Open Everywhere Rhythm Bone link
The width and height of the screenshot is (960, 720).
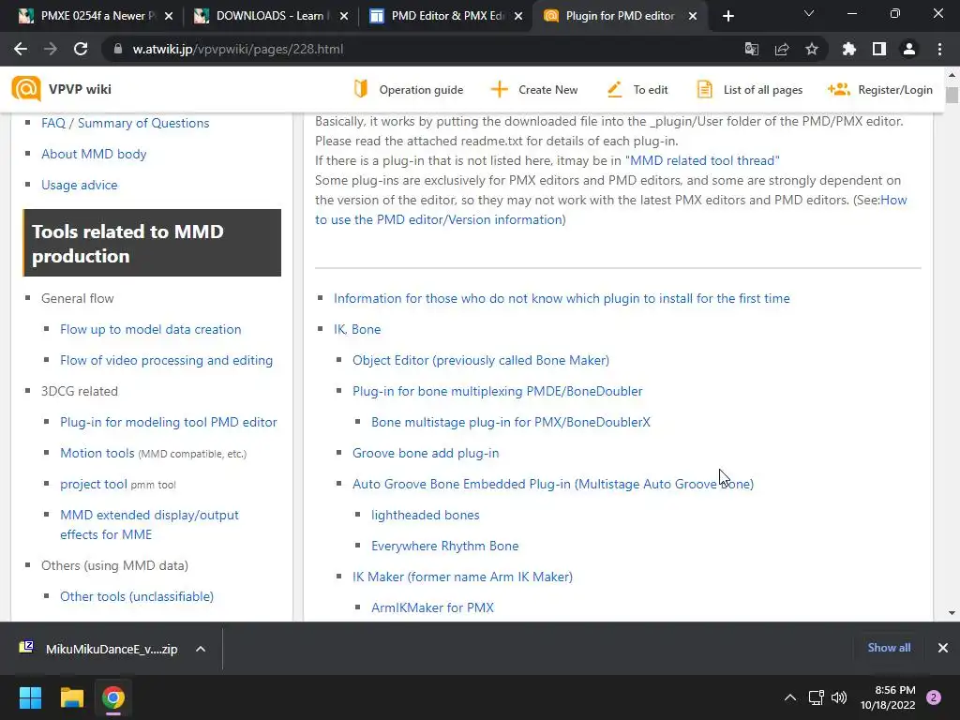click(444, 546)
